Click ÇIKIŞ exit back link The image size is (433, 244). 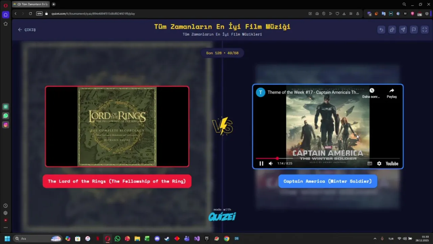[x=27, y=29]
